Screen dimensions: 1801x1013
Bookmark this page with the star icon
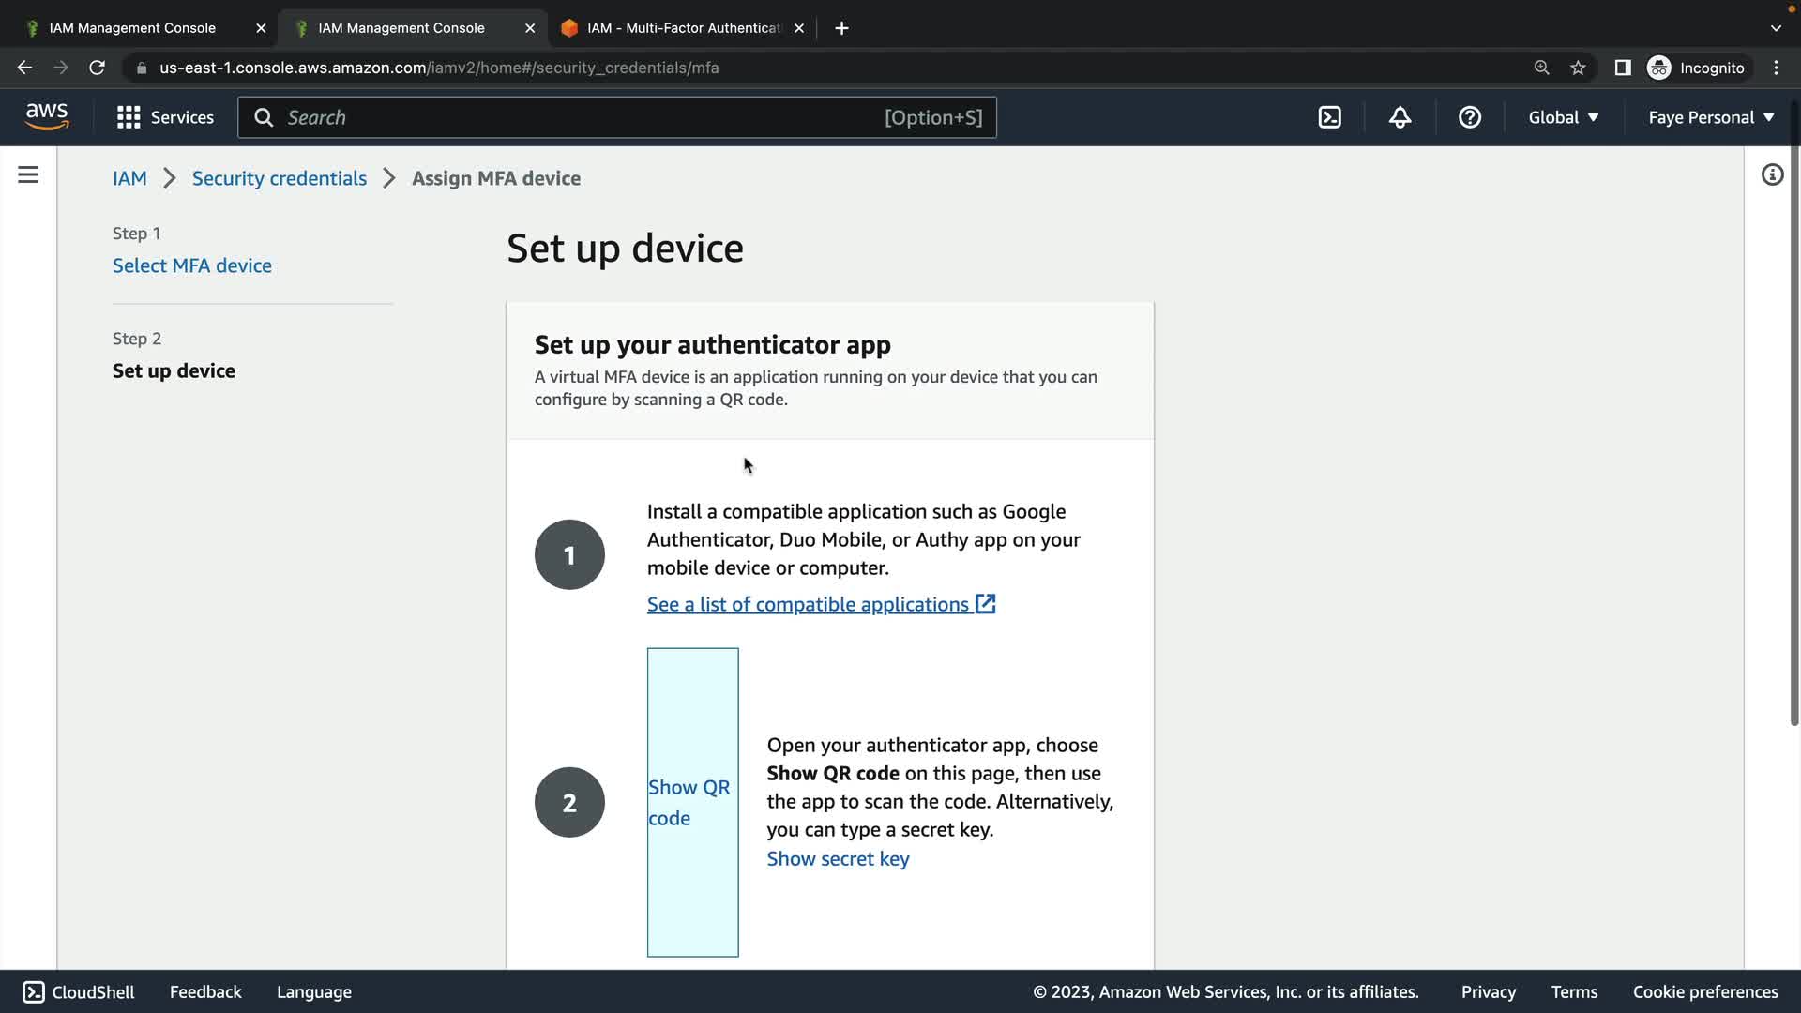(1578, 68)
